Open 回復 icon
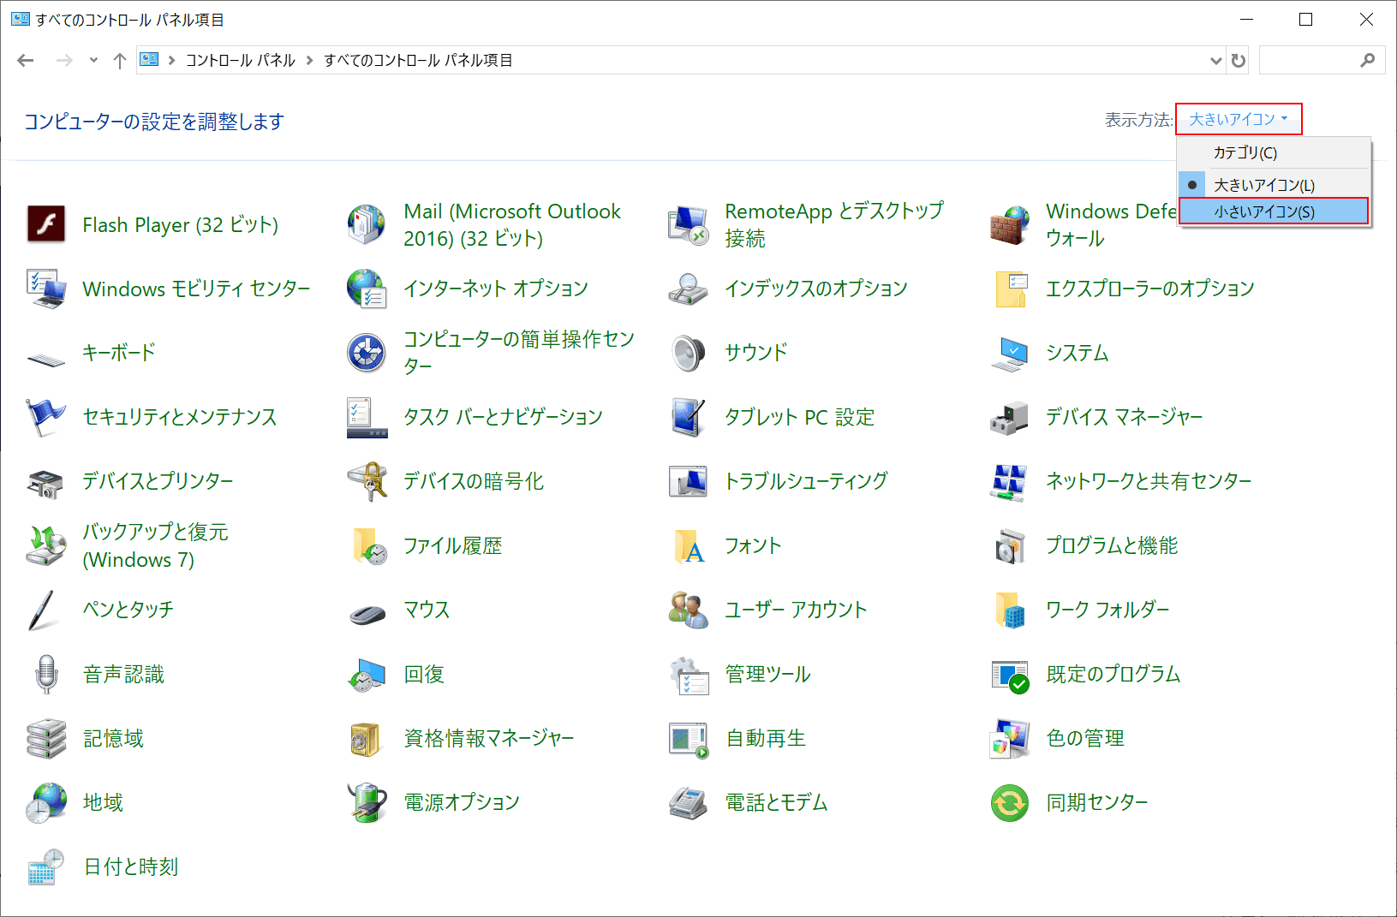Image resolution: width=1397 pixels, height=917 pixels. tap(367, 674)
